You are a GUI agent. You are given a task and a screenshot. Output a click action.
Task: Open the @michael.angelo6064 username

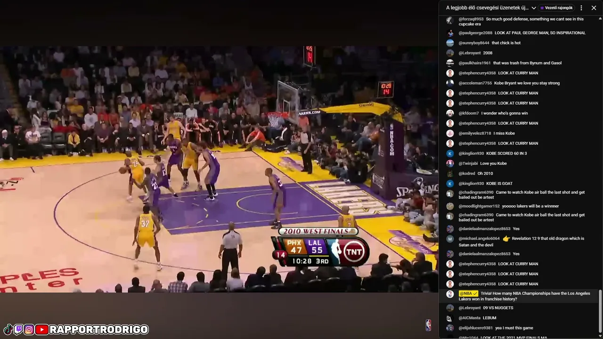click(x=479, y=239)
